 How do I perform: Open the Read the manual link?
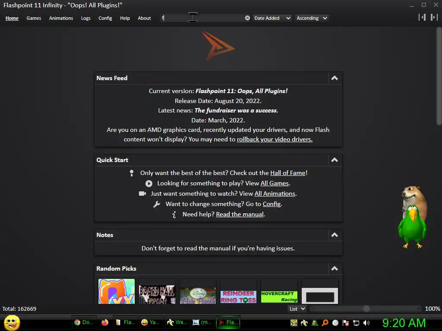pos(240,214)
